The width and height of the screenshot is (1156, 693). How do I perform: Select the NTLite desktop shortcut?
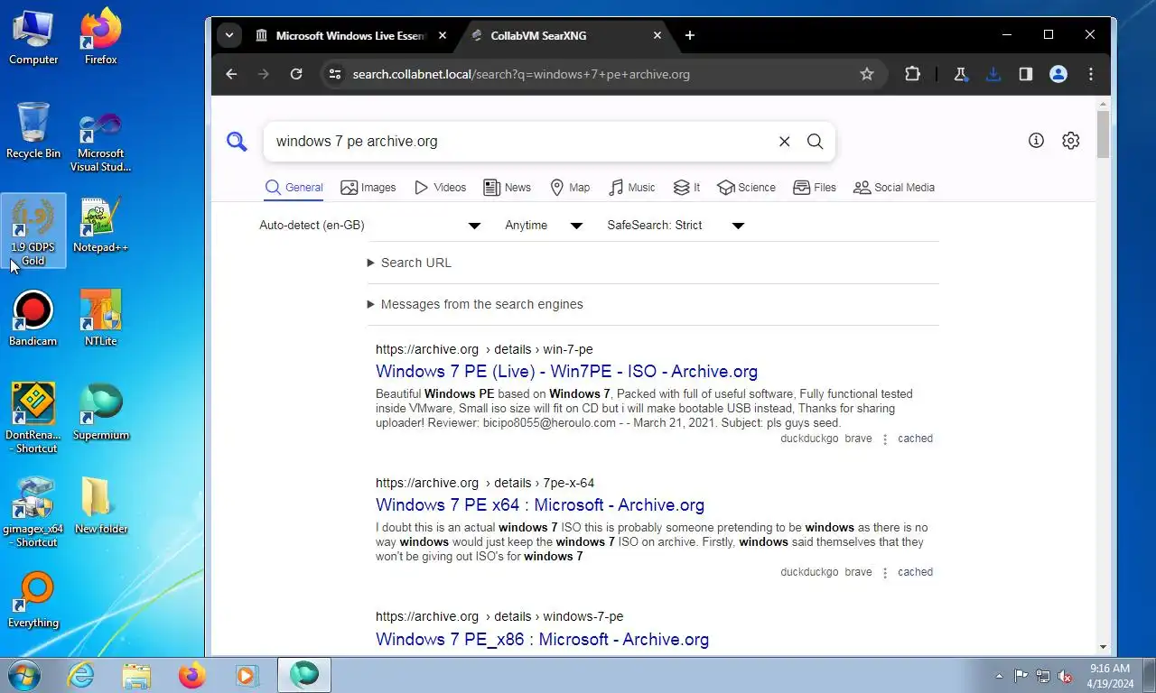pyautogui.click(x=100, y=319)
